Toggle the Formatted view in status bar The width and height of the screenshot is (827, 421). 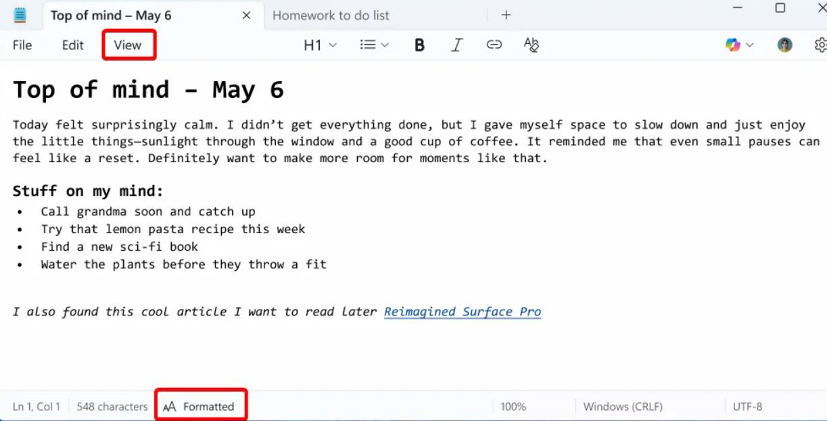pos(200,406)
